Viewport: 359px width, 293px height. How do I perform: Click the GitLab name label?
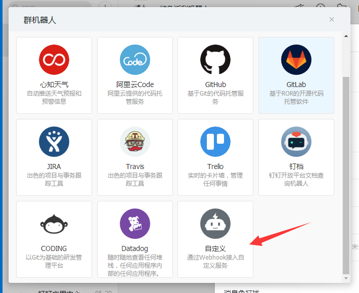coord(296,85)
